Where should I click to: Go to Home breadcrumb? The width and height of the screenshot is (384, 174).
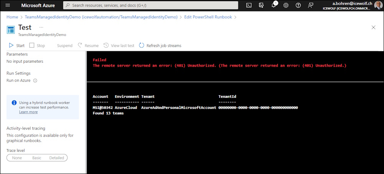point(12,17)
